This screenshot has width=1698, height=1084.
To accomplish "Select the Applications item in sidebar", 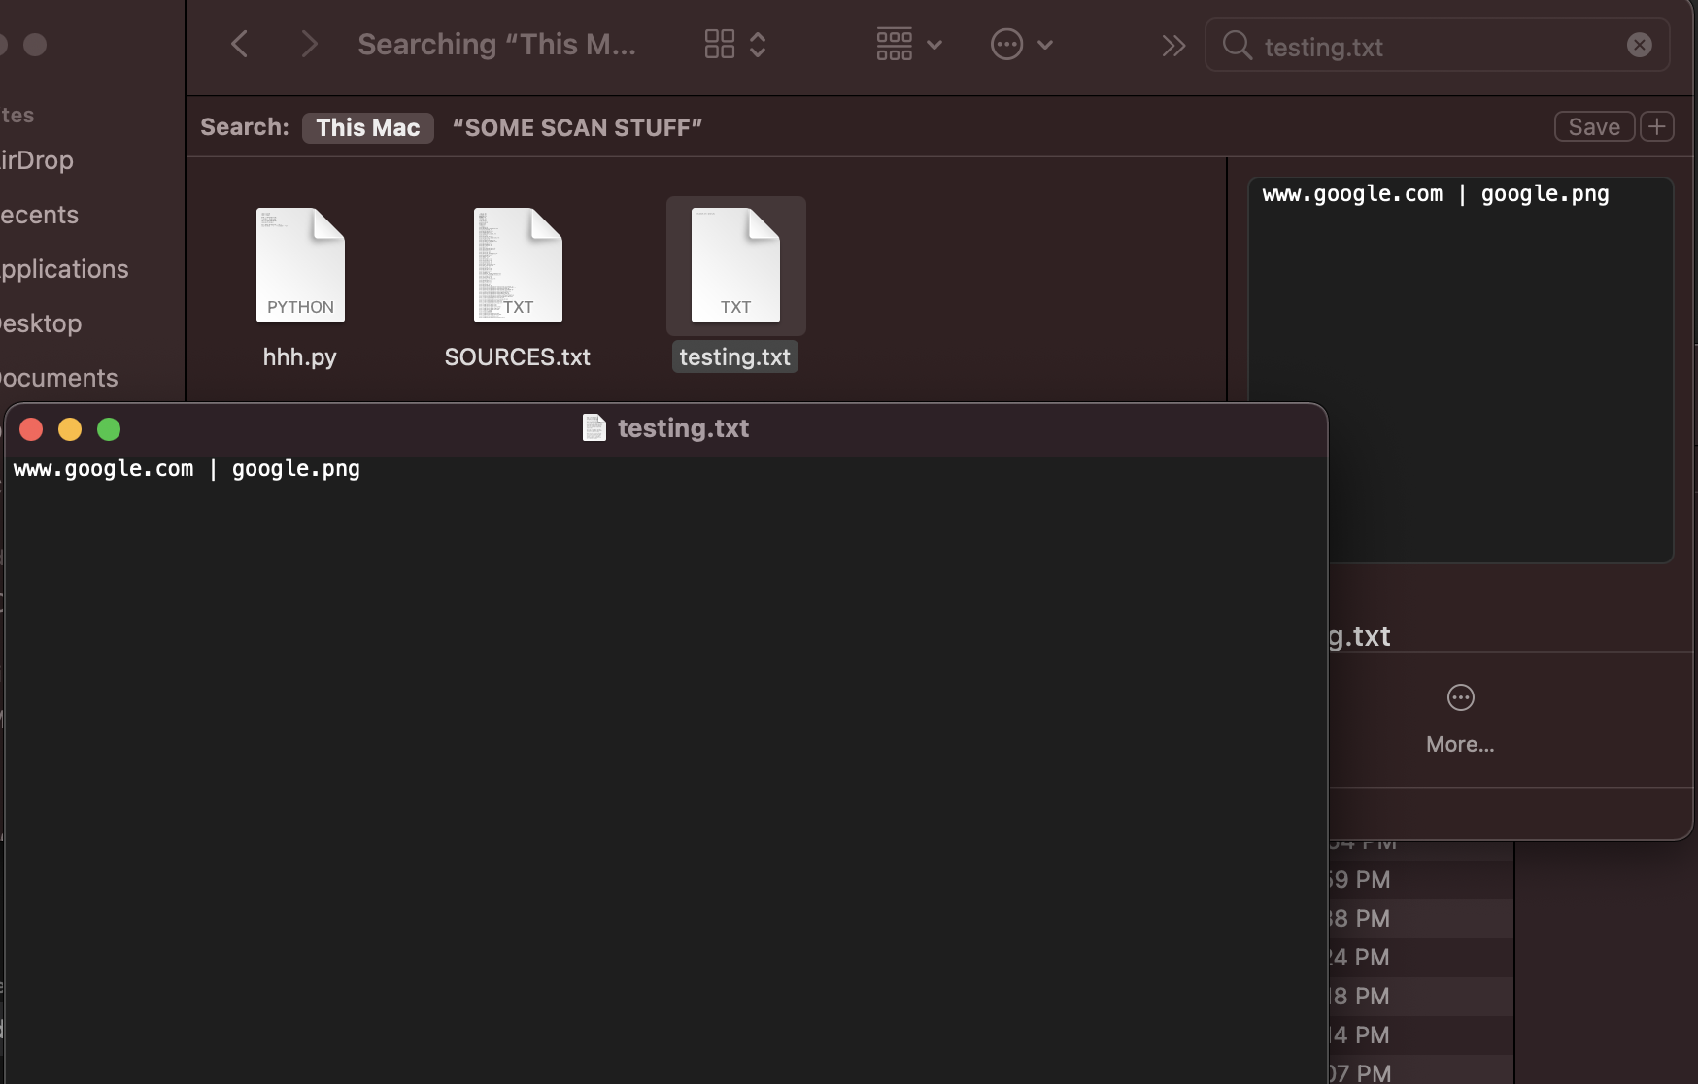I will coord(63,269).
